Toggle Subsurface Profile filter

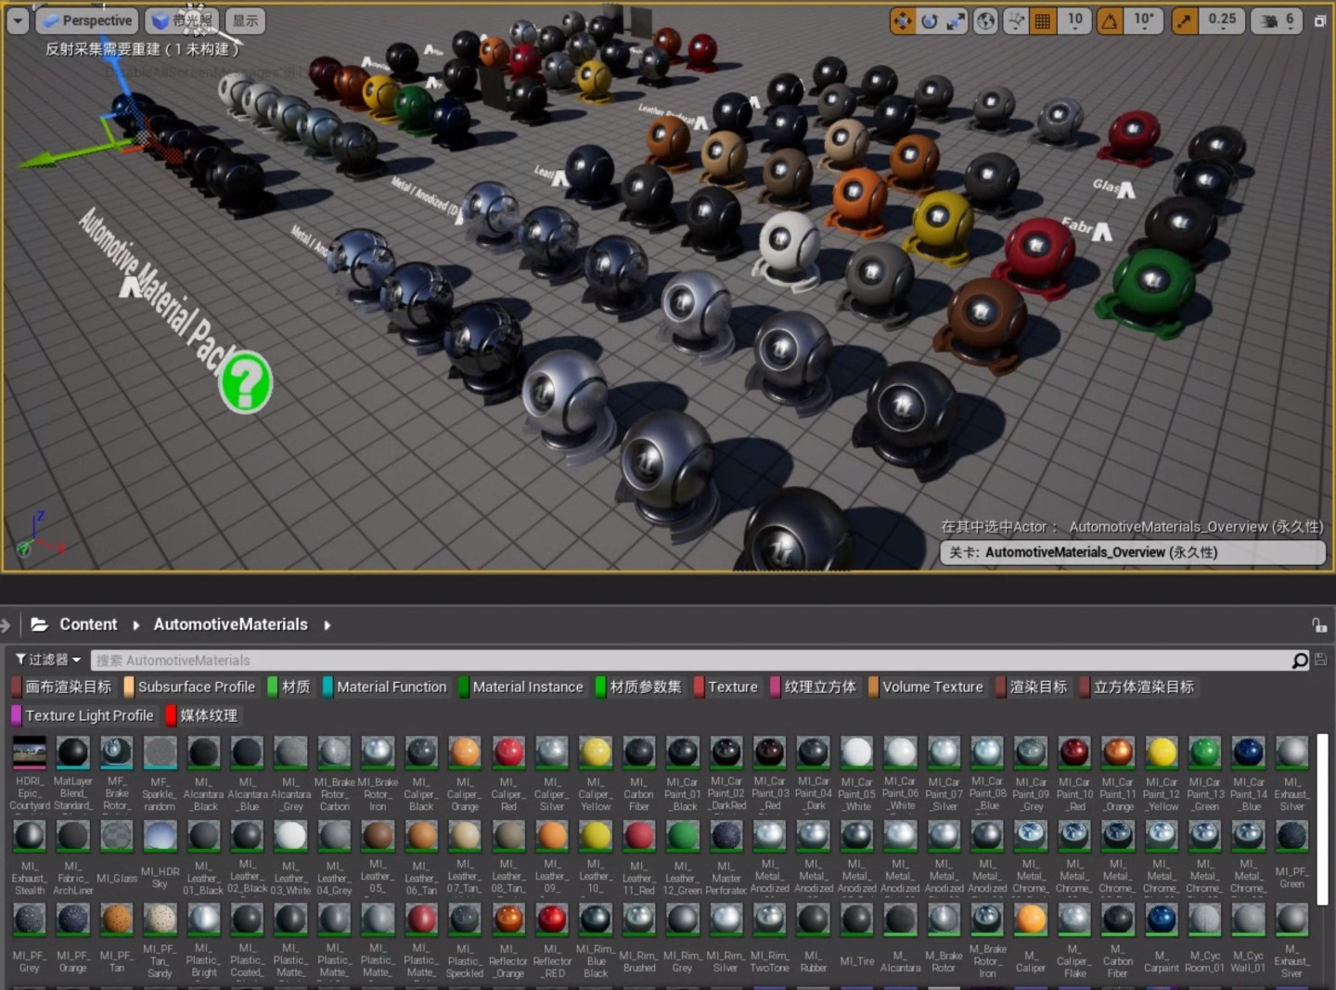[x=190, y=687]
